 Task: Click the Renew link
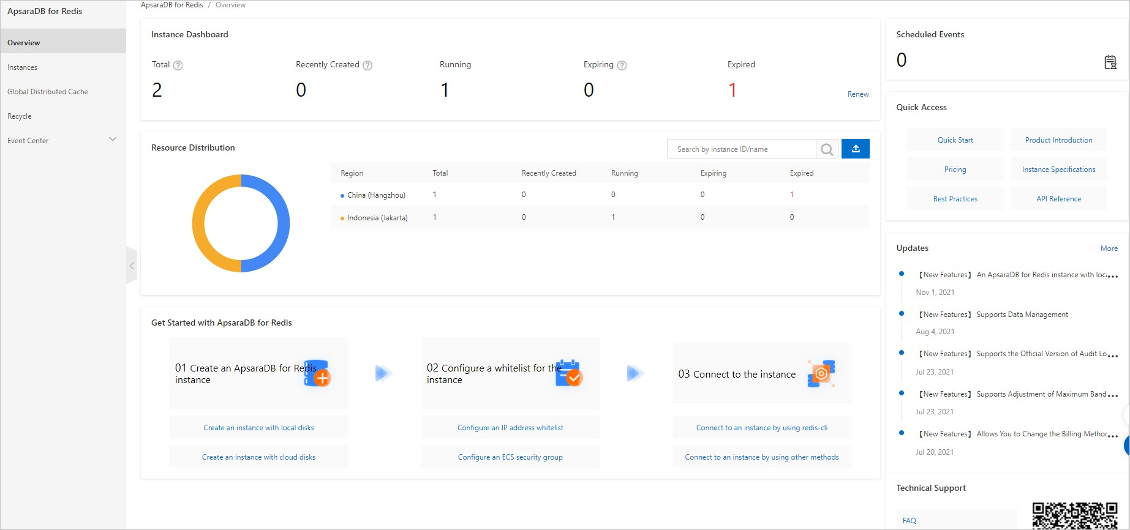pyautogui.click(x=858, y=94)
